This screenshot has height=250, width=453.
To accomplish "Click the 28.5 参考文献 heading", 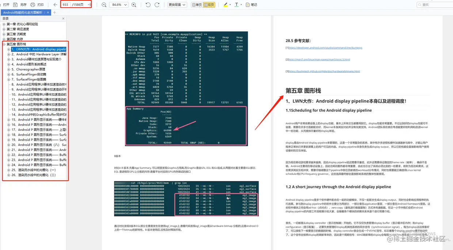I will [298, 41].
